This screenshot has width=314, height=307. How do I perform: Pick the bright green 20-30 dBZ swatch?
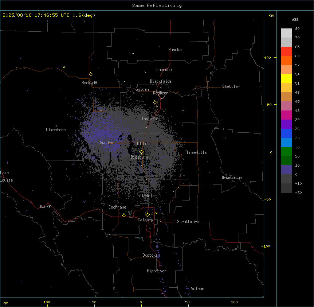click(286, 152)
